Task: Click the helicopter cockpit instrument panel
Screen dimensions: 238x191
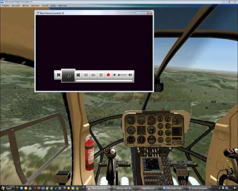Action: pyautogui.click(x=154, y=128)
